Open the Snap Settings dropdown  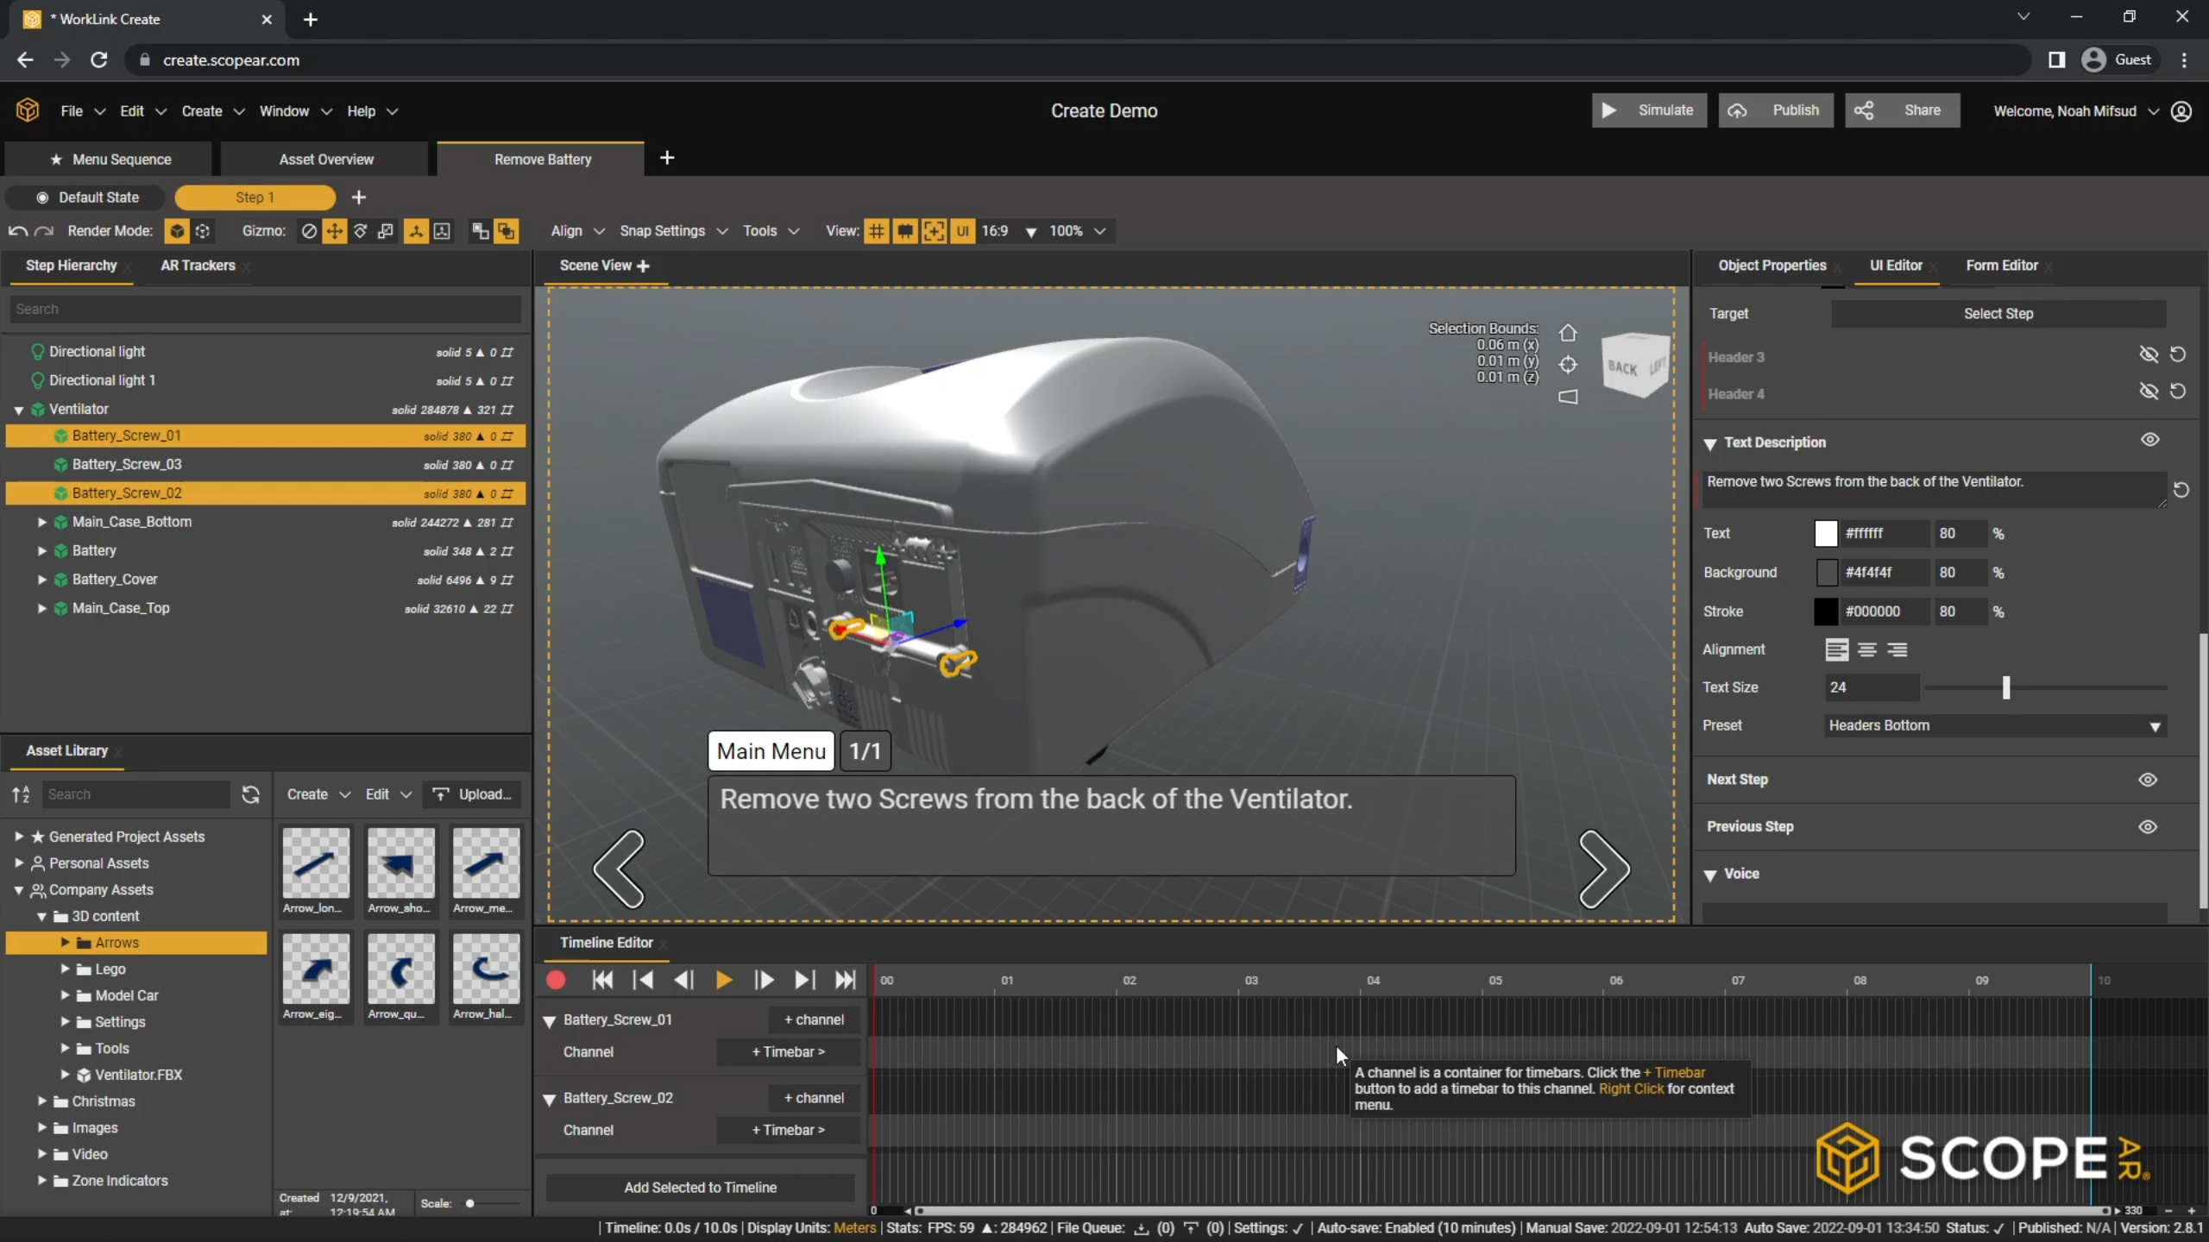674,231
